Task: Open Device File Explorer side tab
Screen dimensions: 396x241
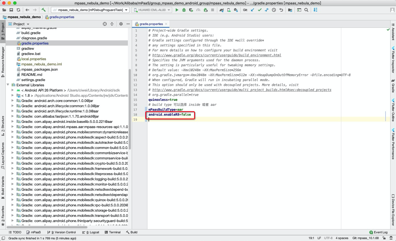Action: [393, 210]
